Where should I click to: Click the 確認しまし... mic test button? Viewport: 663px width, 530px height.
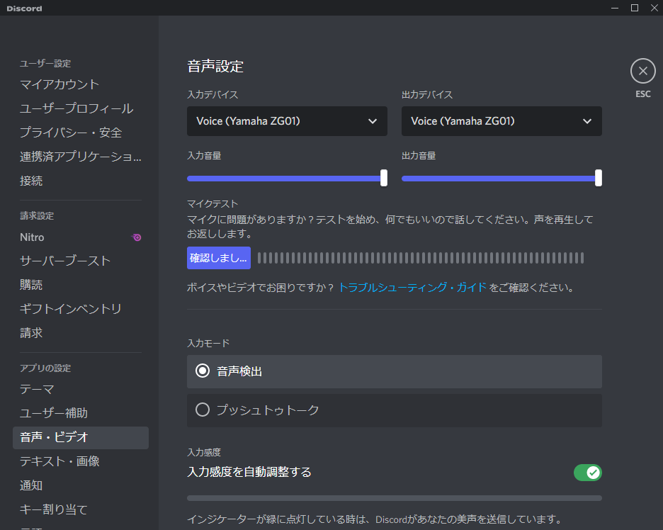pos(218,258)
